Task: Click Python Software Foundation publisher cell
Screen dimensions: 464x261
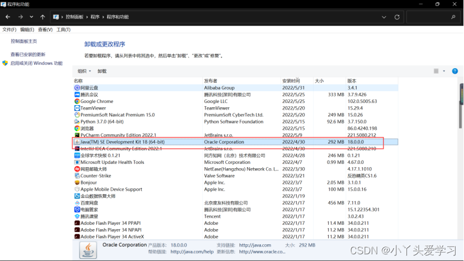Action: click(x=234, y=122)
